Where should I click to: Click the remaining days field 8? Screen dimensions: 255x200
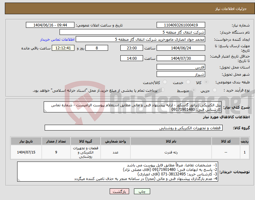click(97, 48)
